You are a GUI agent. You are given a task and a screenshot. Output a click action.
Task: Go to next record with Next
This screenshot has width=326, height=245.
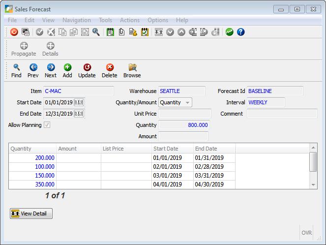(x=51, y=71)
